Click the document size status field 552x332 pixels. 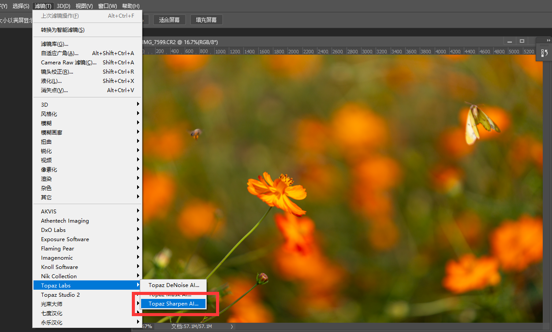[x=192, y=327]
